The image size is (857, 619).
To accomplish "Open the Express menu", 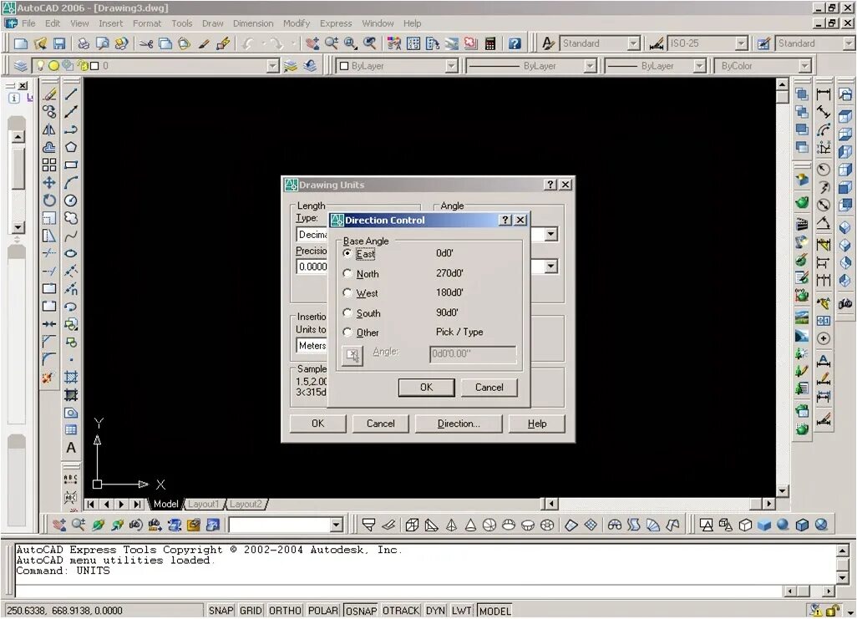I will [x=336, y=23].
